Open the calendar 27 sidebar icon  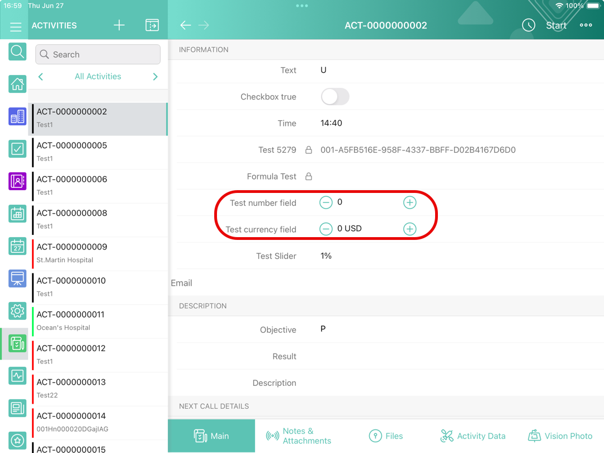click(17, 246)
